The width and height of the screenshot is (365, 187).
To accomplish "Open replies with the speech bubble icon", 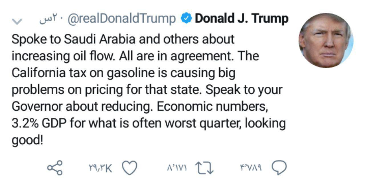I will 279,168.
